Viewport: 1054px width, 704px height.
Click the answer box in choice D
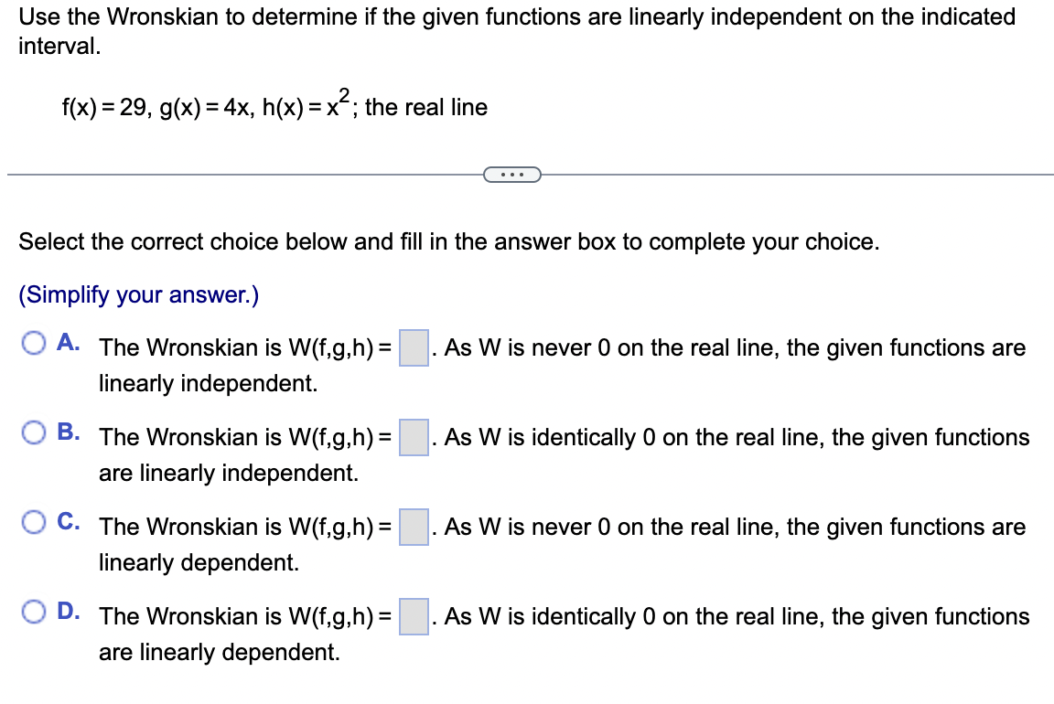pos(413,617)
